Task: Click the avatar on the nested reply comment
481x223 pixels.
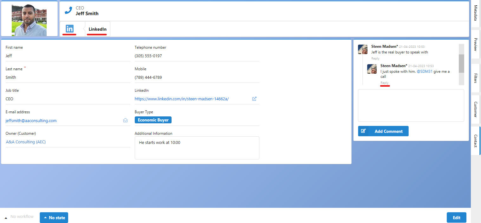Action: (x=372, y=69)
